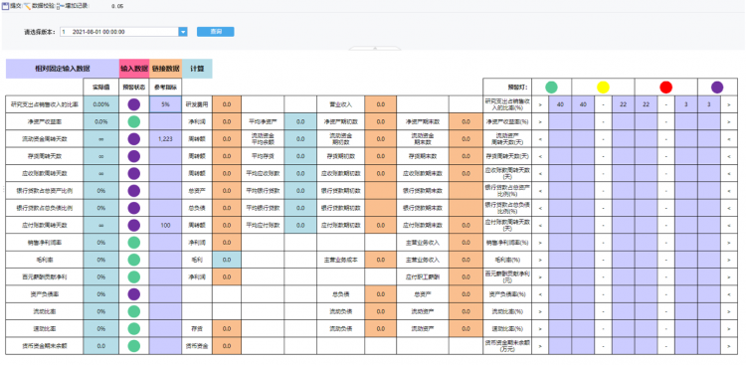This screenshot has width=746, height=365.
Task: Click the pink 输入数据 legend cell
Action: pos(134,69)
